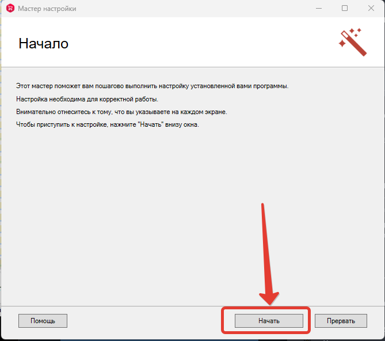Click the line Настройка необходима для корректной работы
This screenshot has width=385, height=341.
(79, 99)
